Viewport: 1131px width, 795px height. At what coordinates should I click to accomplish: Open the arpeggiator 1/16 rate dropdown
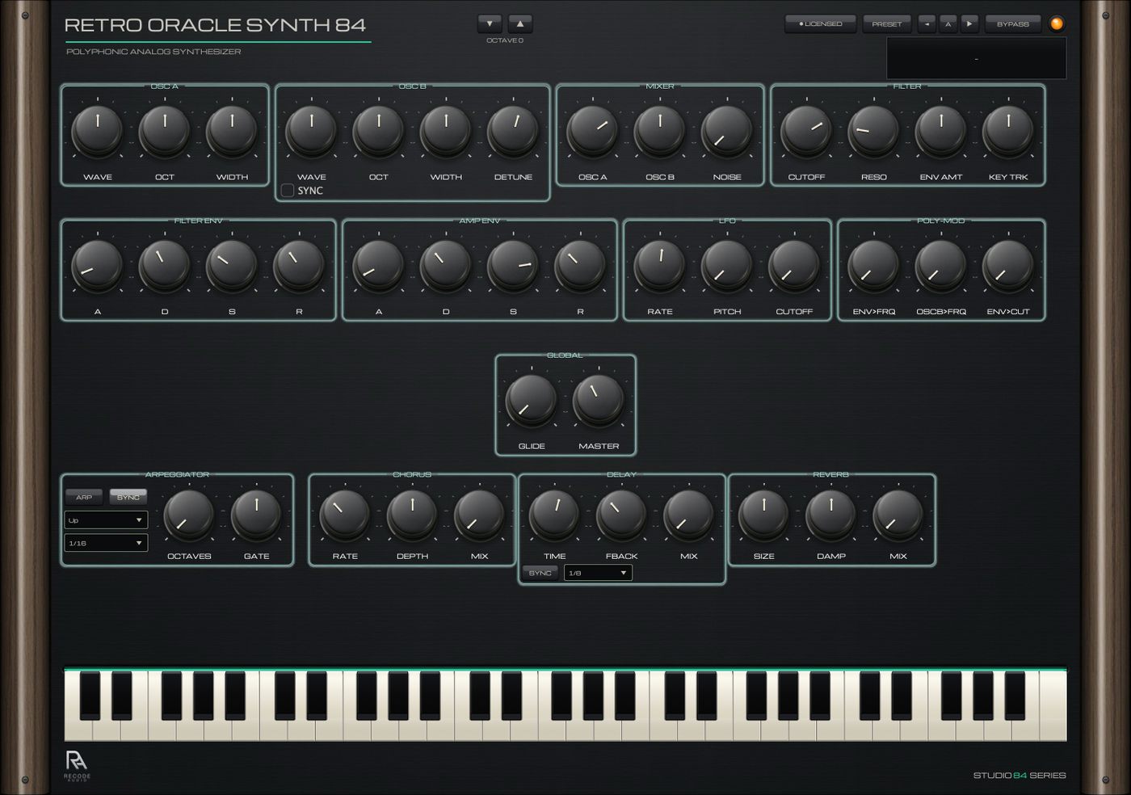point(106,543)
